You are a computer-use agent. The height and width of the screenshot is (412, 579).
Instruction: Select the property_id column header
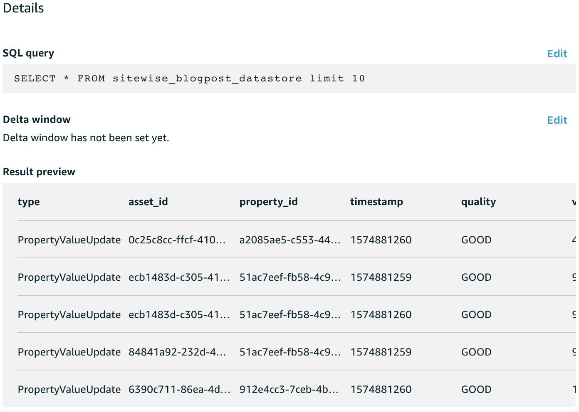(268, 202)
